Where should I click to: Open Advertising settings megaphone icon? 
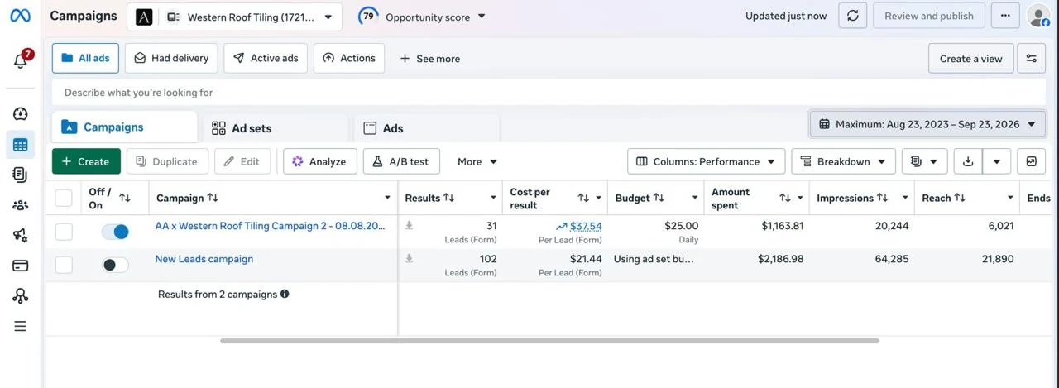pyautogui.click(x=21, y=235)
